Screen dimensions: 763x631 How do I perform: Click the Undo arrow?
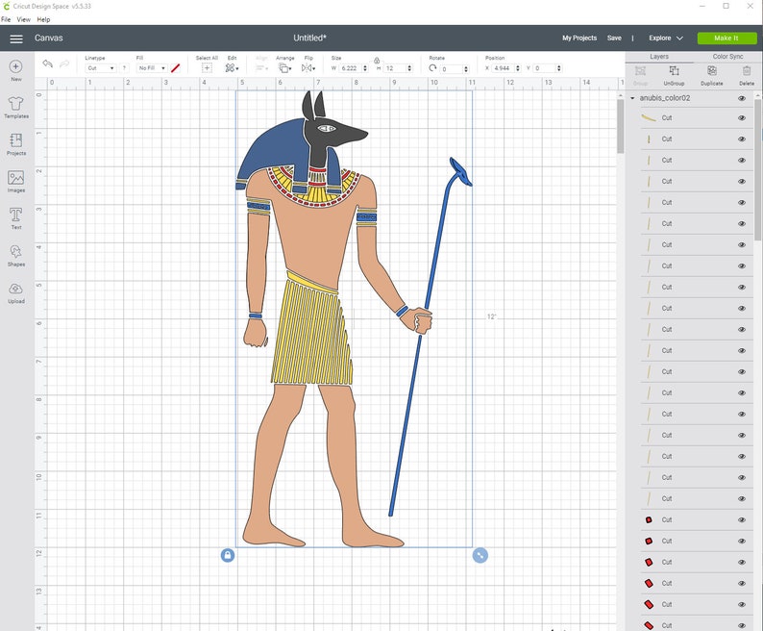click(47, 63)
